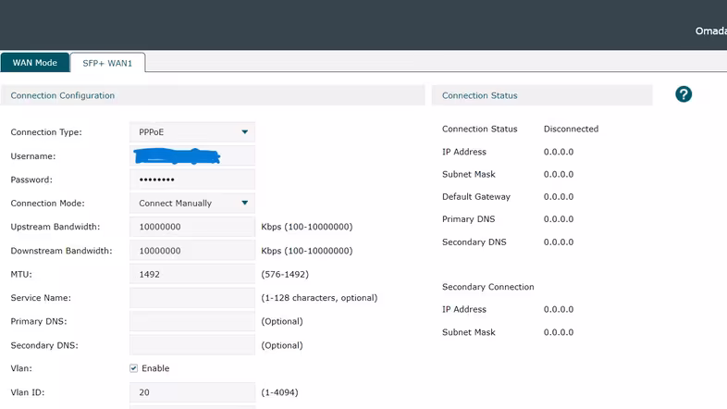Open the Connection Type PPPoE dropdown
This screenshot has height=409, width=727.
pos(192,132)
